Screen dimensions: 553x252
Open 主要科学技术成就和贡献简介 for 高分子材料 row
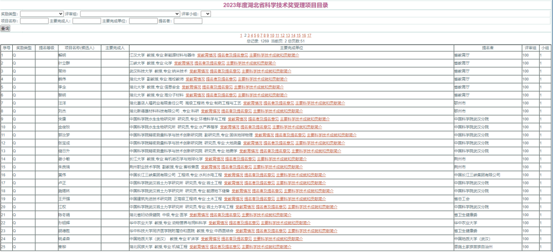(x=263, y=95)
